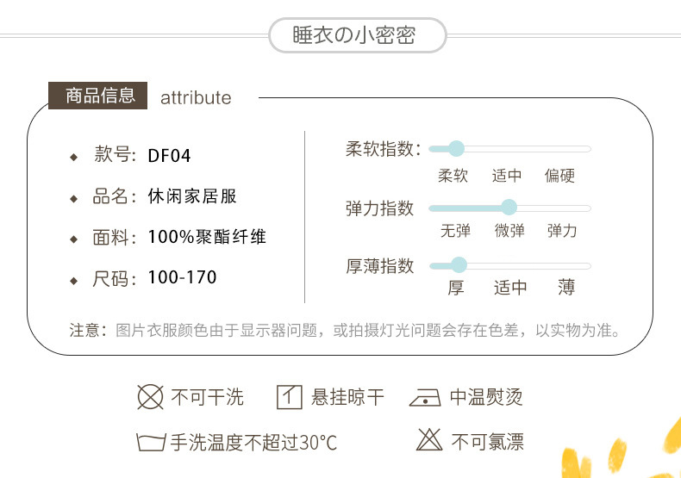Click the hang to dry icon
The width and height of the screenshot is (681, 478).
click(x=289, y=397)
